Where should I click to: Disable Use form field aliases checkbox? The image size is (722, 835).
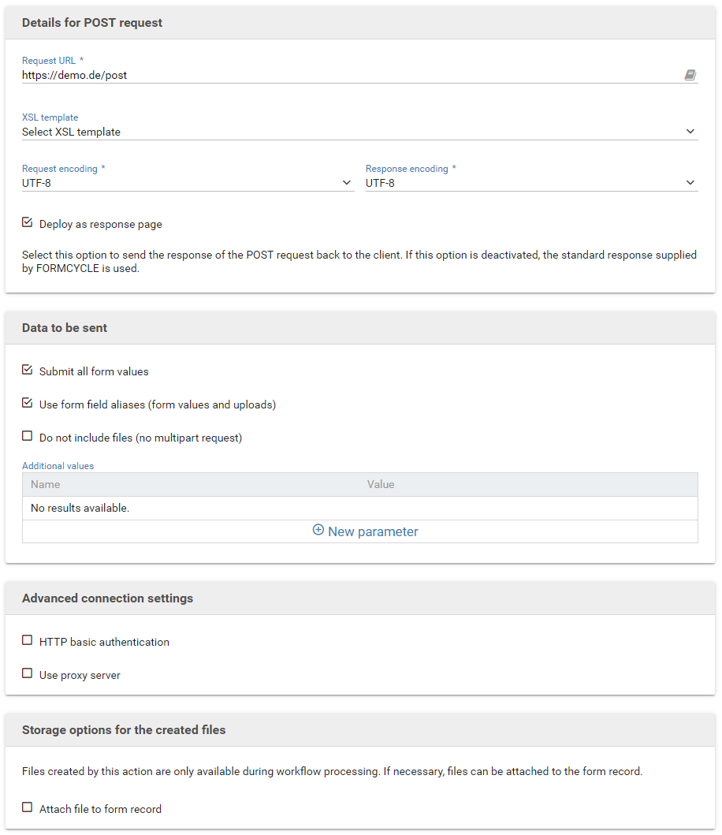click(27, 403)
